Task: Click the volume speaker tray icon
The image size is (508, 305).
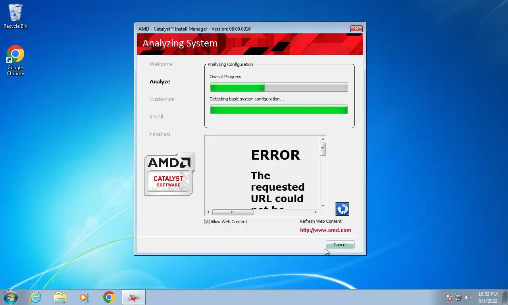Action: coord(468,297)
